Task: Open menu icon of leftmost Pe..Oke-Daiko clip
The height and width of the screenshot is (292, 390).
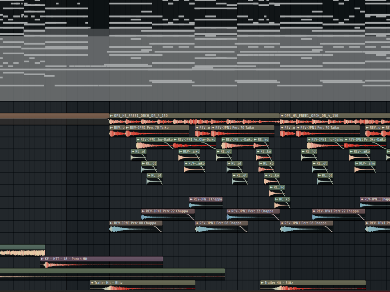Action: tap(175, 140)
